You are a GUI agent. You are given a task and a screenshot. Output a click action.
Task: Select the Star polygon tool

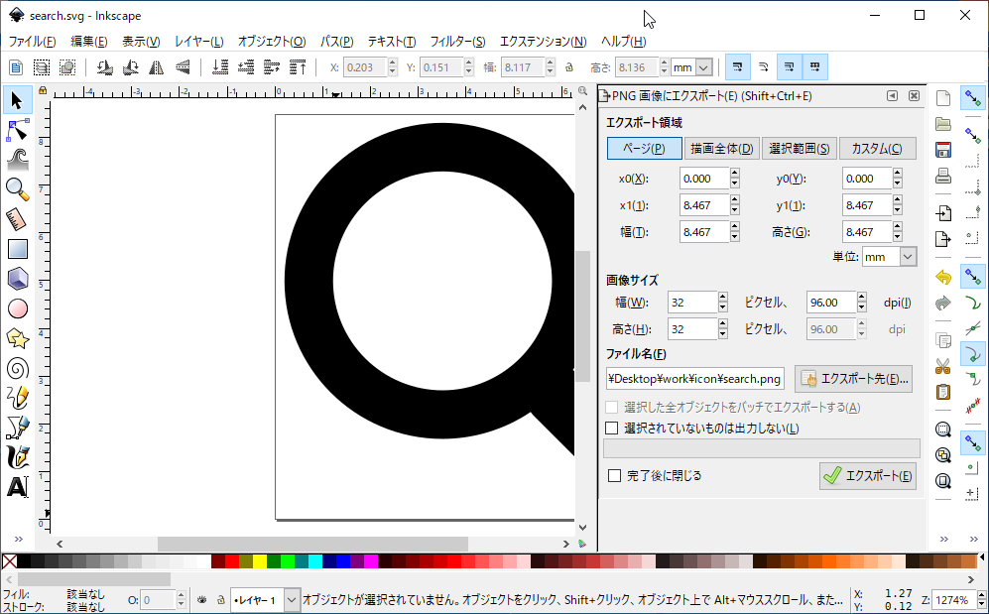17,338
